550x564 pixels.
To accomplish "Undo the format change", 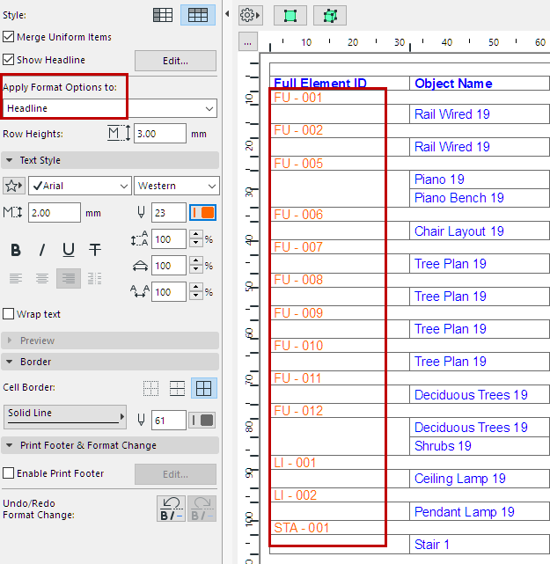I will click(172, 509).
